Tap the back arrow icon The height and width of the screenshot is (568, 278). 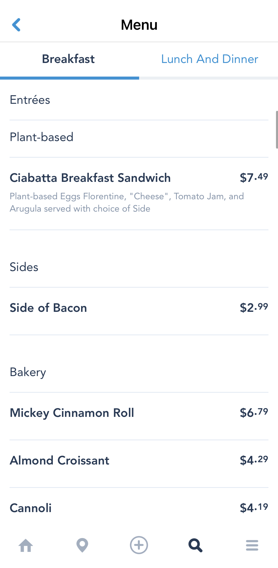coord(16,25)
